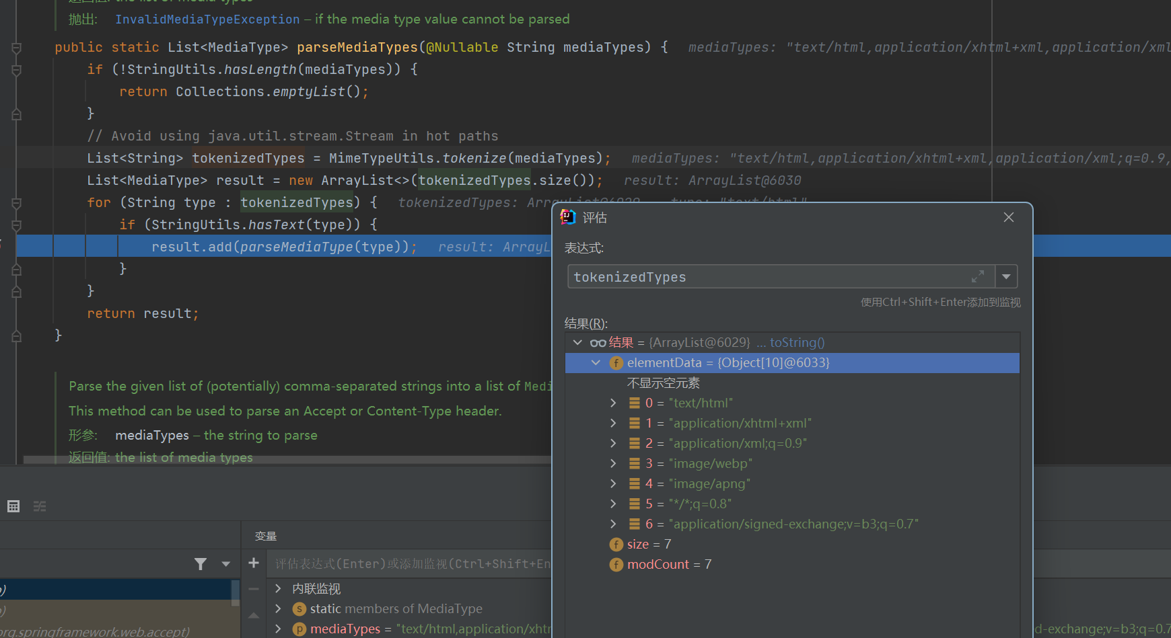Image resolution: width=1171 pixels, height=638 pixels.
Task: Select the 变量 tab label
Action: 266,536
